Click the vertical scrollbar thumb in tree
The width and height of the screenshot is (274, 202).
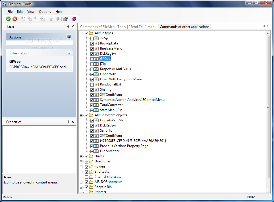tap(268, 107)
